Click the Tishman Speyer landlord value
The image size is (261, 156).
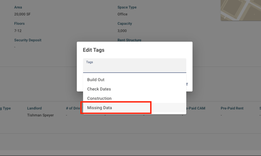(40, 115)
